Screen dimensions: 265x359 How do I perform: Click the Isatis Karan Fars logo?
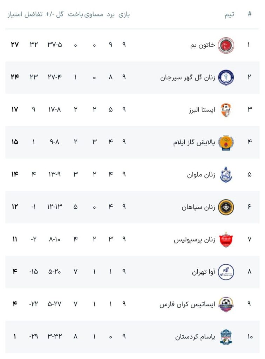226,304
